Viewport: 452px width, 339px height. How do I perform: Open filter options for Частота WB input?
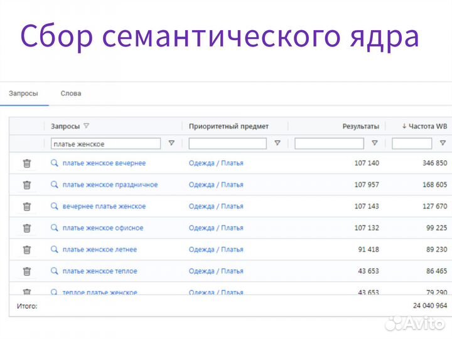(443, 143)
